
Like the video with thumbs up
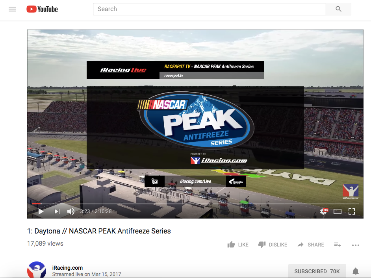[x=238, y=245]
